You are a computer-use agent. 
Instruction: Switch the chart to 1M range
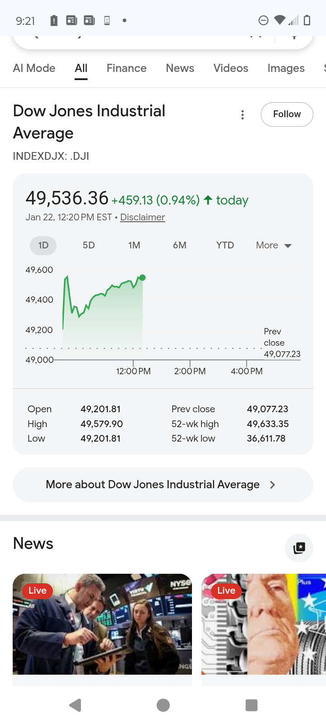coord(134,245)
